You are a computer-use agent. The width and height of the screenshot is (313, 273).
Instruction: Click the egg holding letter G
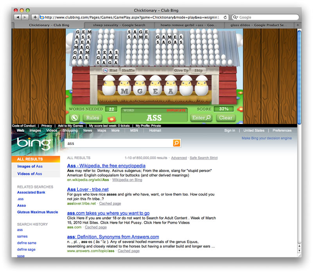tap(140, 91)
